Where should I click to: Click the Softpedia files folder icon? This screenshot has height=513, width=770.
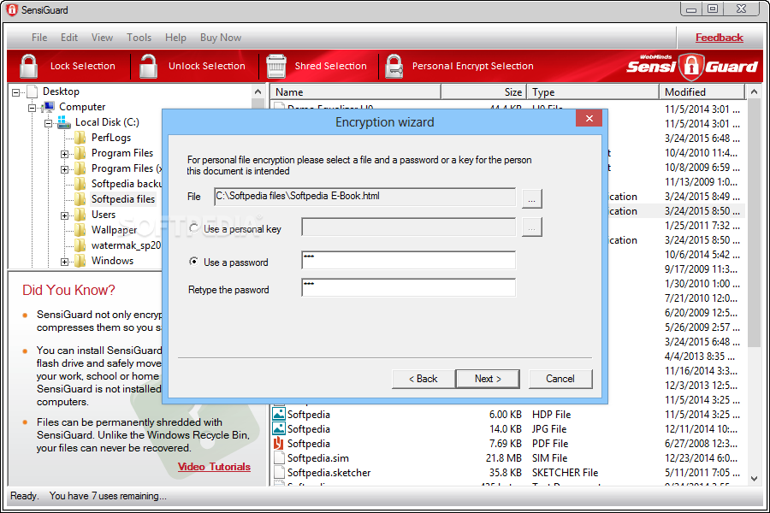(80, 199)
